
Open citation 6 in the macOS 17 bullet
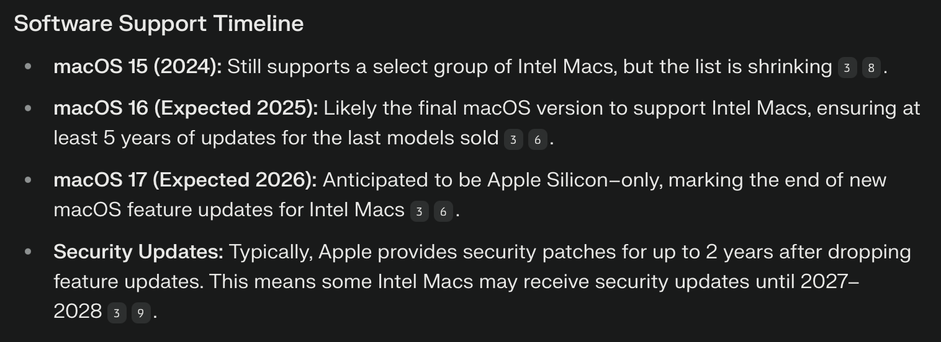tap(443, 212)
